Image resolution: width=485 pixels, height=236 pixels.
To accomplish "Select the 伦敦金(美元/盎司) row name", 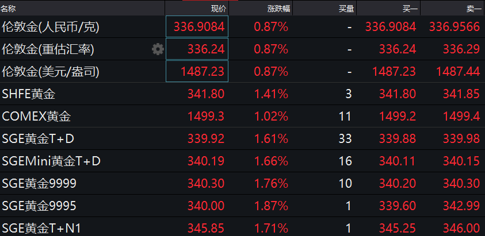I will [51, 72].
